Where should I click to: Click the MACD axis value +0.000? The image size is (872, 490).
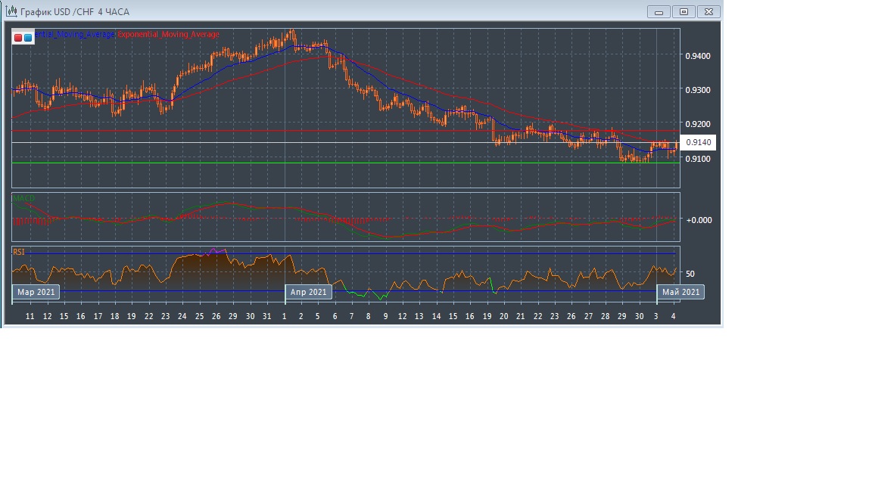point(698,220)
